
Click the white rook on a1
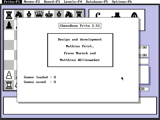pos(9,85)
